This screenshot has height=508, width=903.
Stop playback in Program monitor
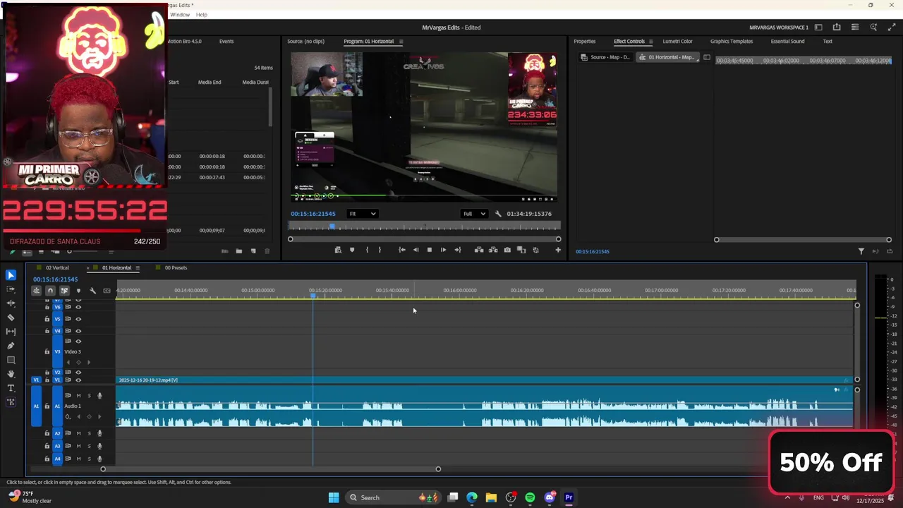(429, 250)
